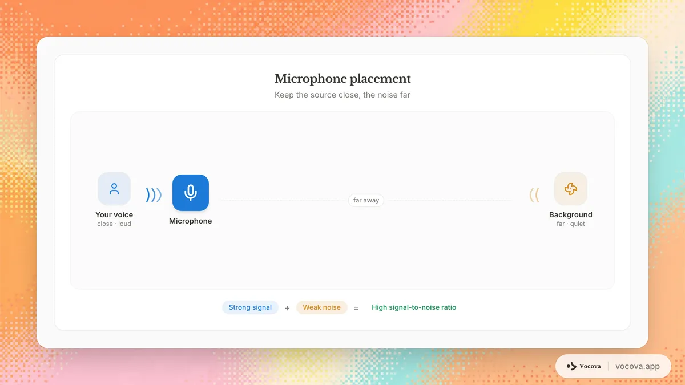Viewport: 685px width, 385px height.
Task: Click the 'far away' pill label
Action: pyautogui.click(x=366, y=200)
